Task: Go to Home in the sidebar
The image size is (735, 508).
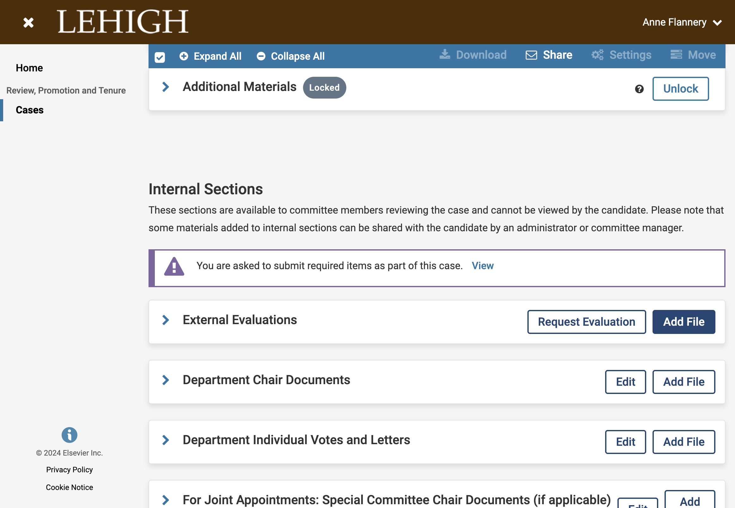Action: [x=29, y=68]
